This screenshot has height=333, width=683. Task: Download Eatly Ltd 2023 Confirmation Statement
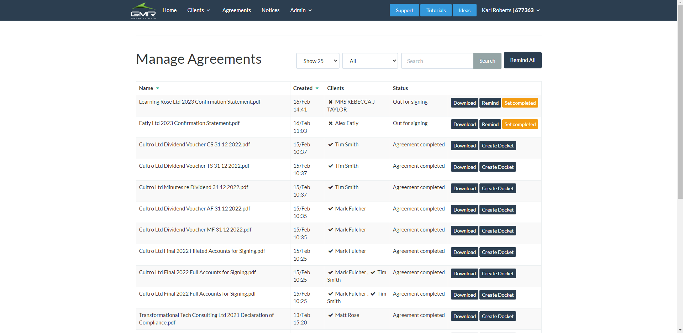coord(464,124)
